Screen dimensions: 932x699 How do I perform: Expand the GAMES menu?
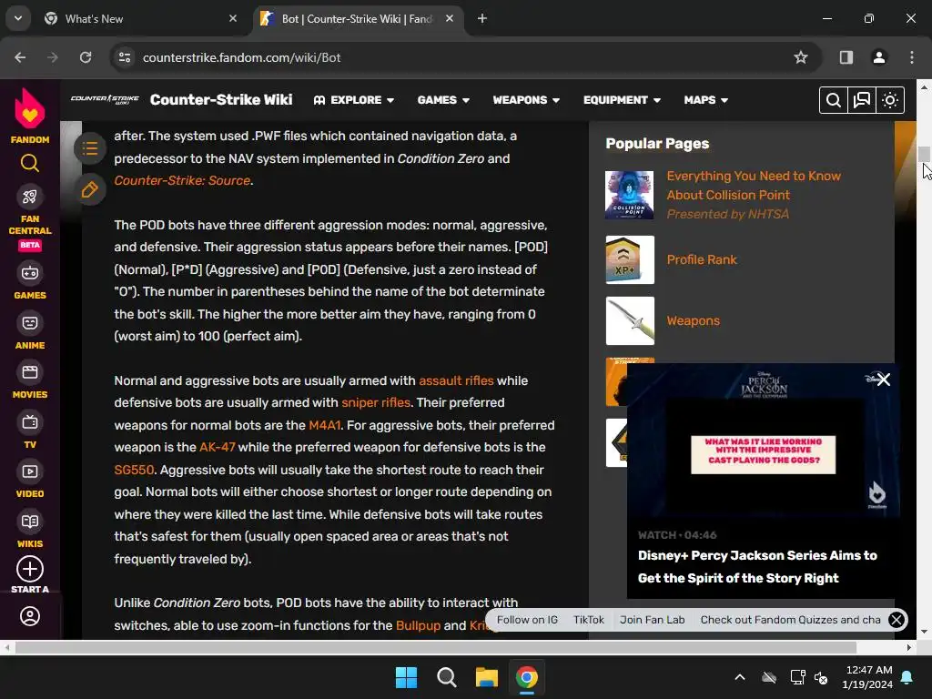coord(443,100)
